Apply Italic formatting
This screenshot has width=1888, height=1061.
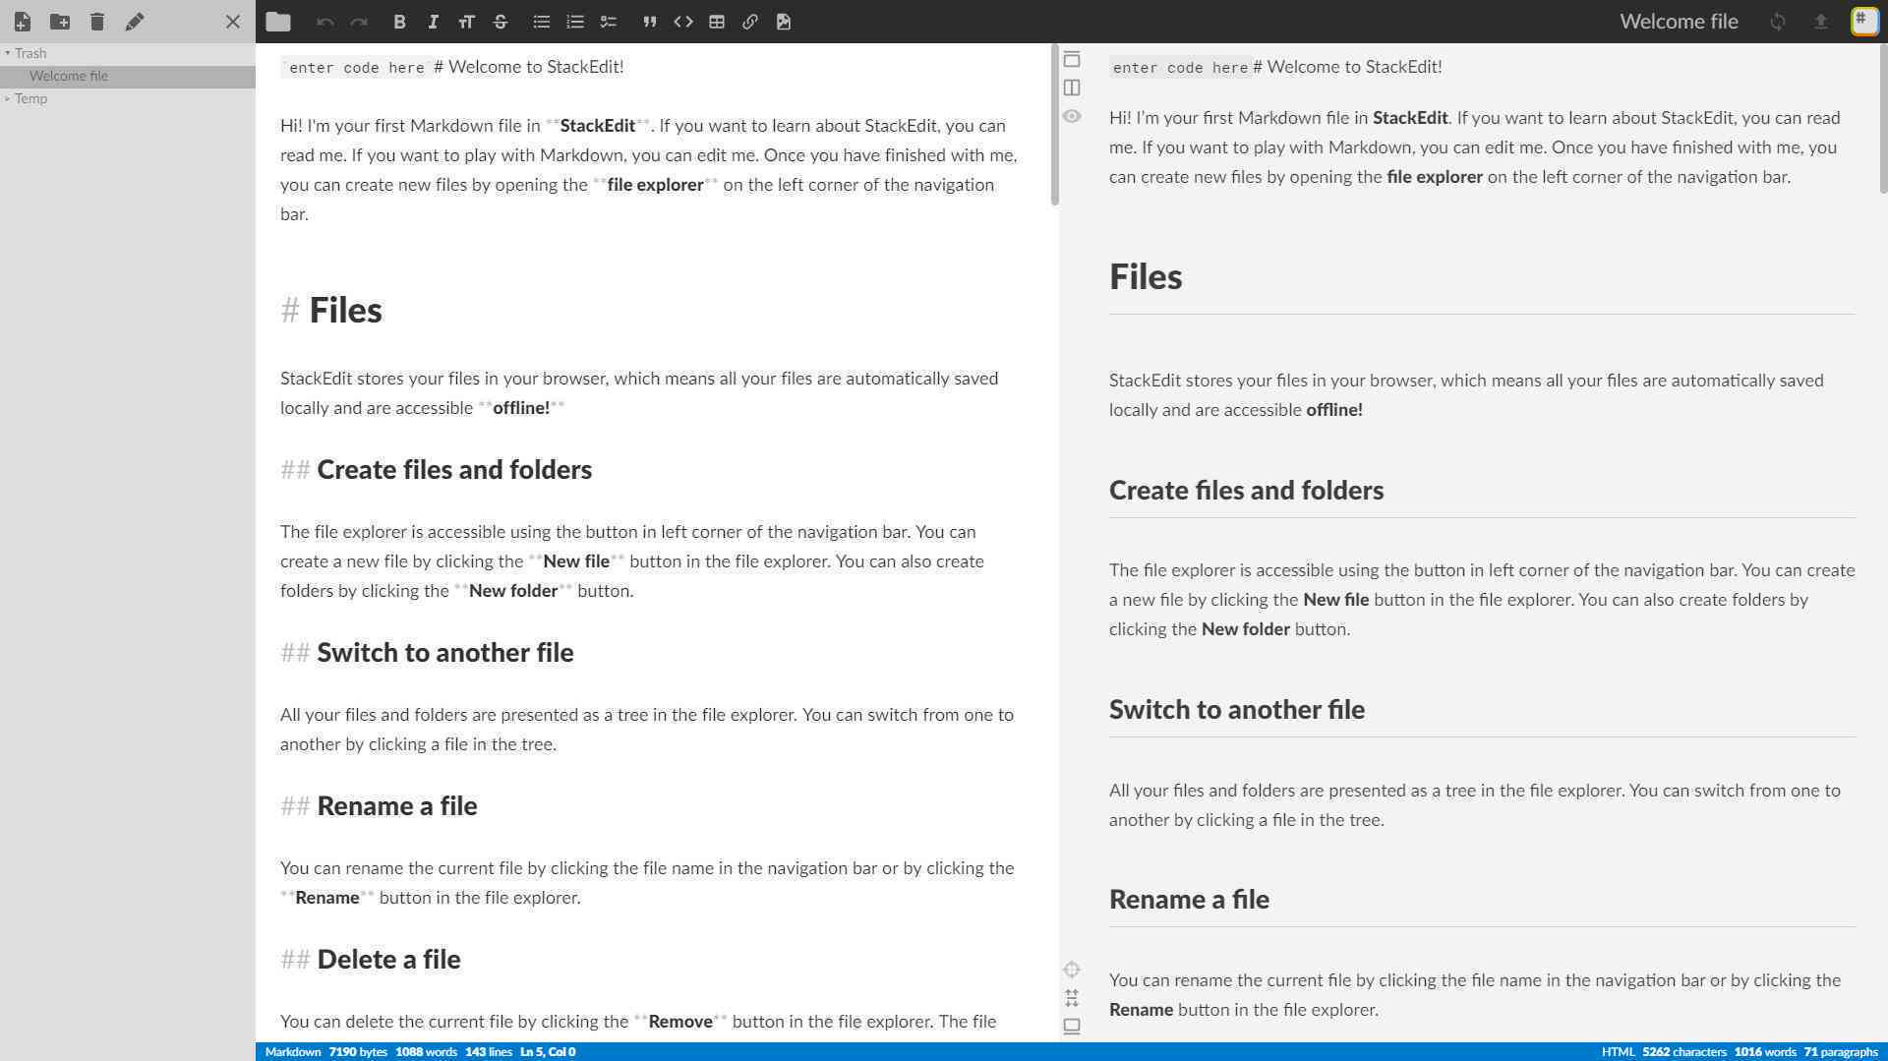point(433,22)
